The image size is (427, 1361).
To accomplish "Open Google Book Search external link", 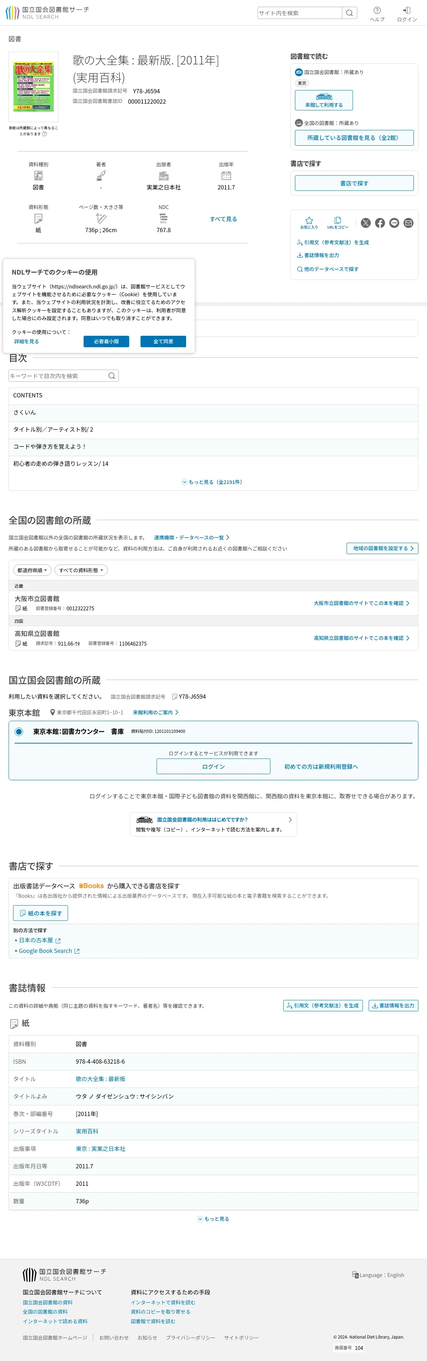I will [49, 951].
